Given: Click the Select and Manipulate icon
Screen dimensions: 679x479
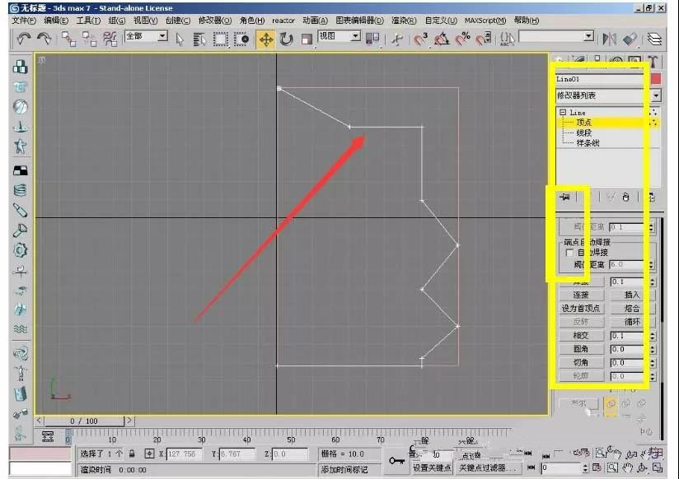Looking at the screenshot, I should click(x=397, y=40).
